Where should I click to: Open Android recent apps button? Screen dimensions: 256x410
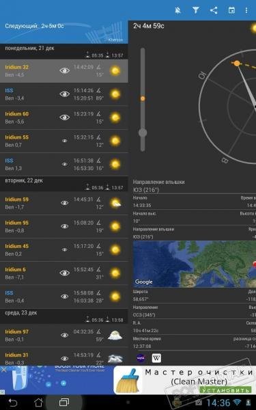click(64, 402)
